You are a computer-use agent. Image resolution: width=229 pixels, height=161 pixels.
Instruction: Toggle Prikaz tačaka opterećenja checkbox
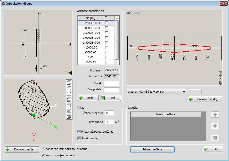[79, 132]
